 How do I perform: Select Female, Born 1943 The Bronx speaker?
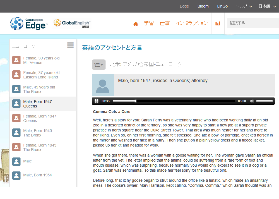(x=43, y=147)
